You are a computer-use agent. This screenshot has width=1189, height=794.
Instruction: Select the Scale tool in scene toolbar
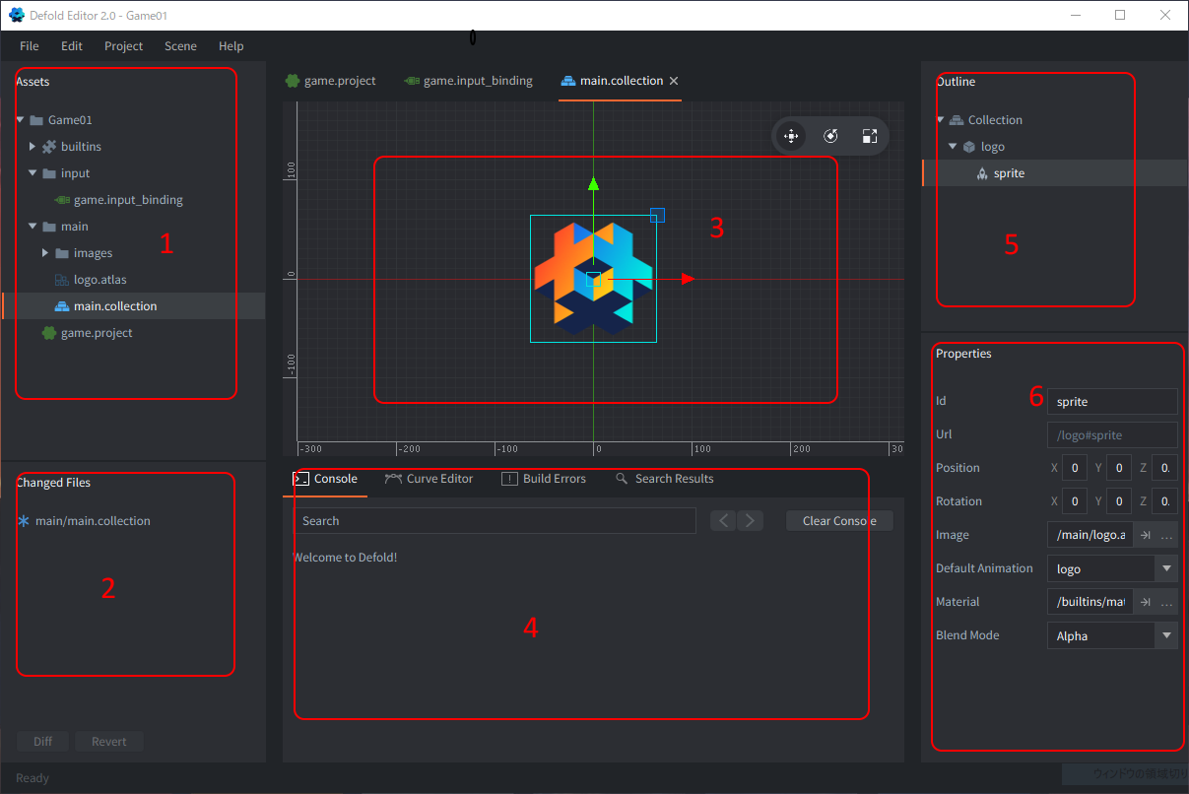coord(869,136)
